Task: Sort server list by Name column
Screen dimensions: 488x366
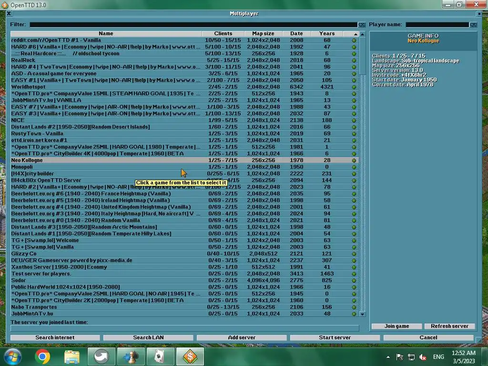Action: point(106,34)
